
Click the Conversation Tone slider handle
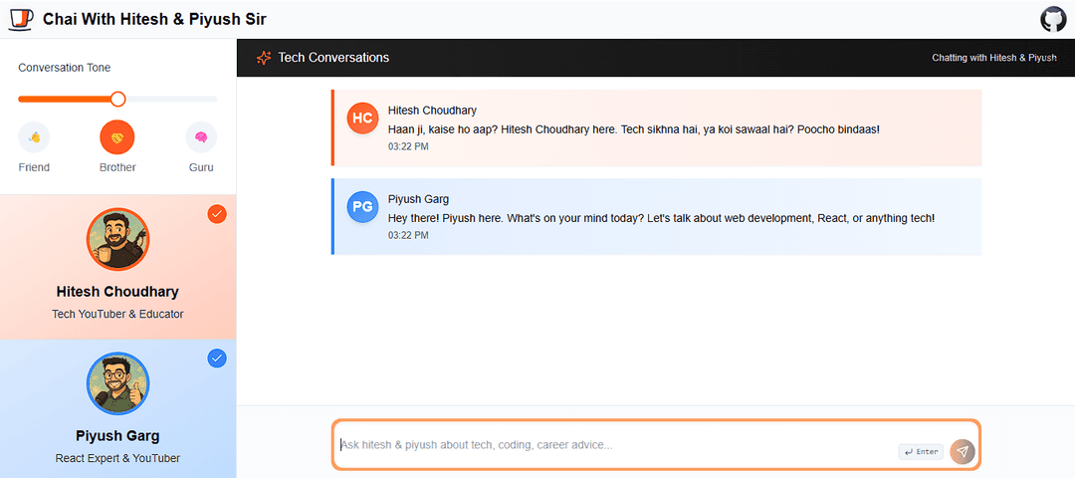pyautogui.click(x=117, y=99)
